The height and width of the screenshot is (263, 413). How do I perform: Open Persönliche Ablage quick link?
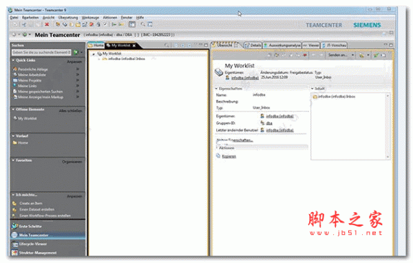coord(32,70)
